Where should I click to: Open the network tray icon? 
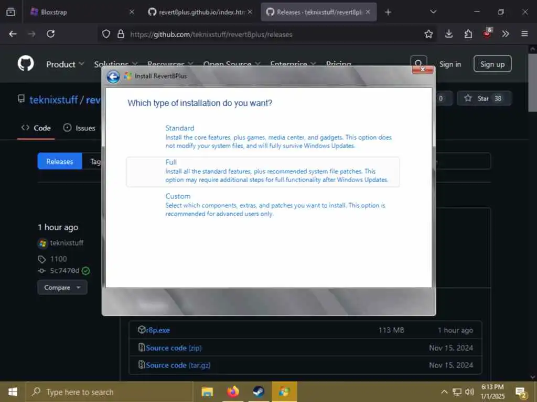tap(457, 392)
